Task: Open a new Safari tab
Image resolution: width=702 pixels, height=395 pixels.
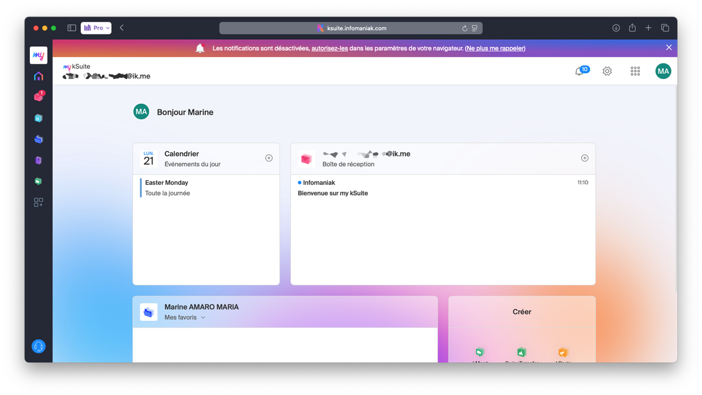Action: point(648,28)
